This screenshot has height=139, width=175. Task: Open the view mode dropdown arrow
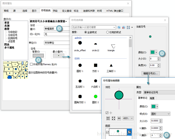click(x=132, y=27)
